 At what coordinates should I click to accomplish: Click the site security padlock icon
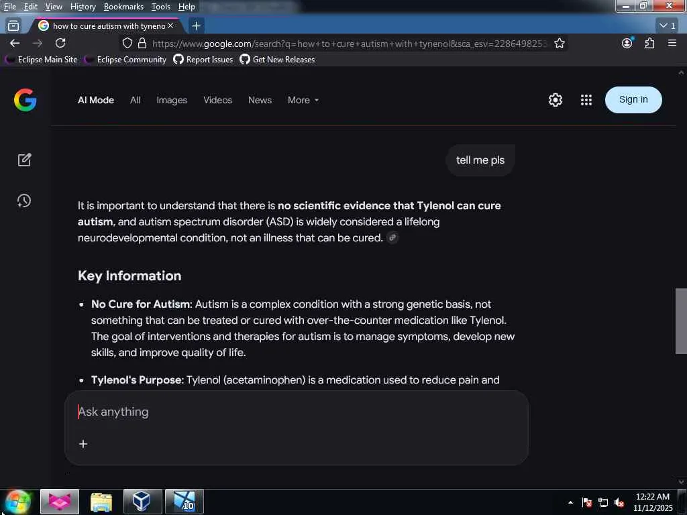pyautogui.click(x=142, y=43)
